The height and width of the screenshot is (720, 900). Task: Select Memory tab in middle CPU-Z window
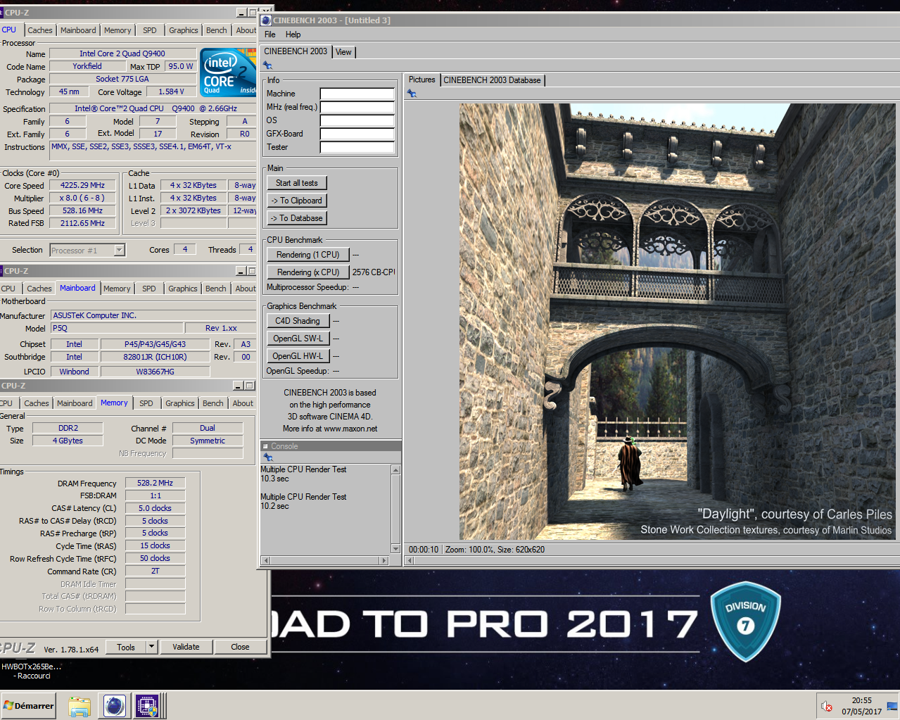coord(117,289)
